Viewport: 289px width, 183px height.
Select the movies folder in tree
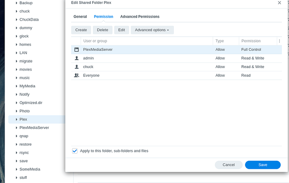(26, 69)
